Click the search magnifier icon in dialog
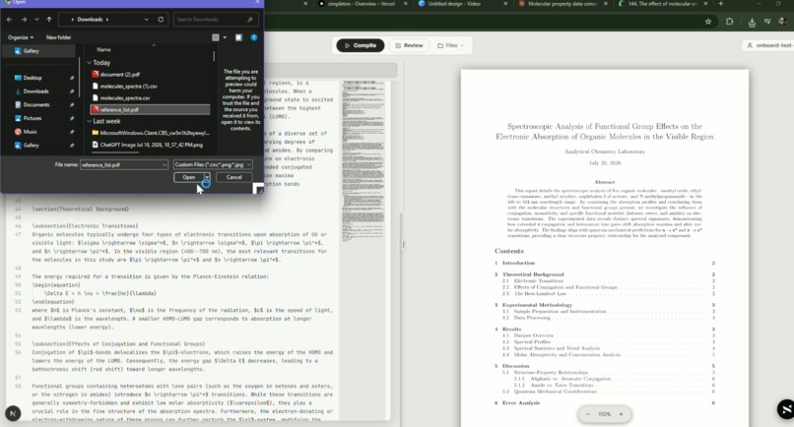The height and width of the screenshot is (427, 794). tap(250, 20)
